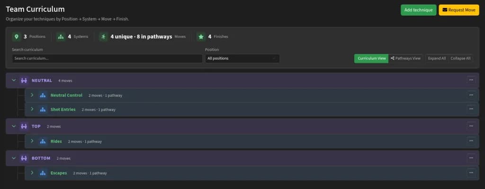Select the Shot Entries label
The image size is (485, 189).
tap(63, 110)
